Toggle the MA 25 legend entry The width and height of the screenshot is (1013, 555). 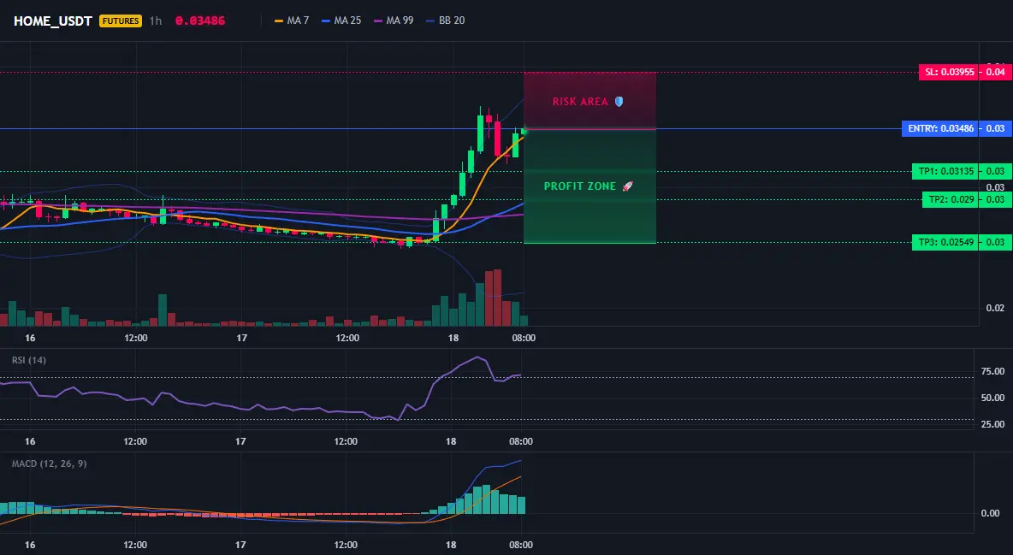[341, 21]
